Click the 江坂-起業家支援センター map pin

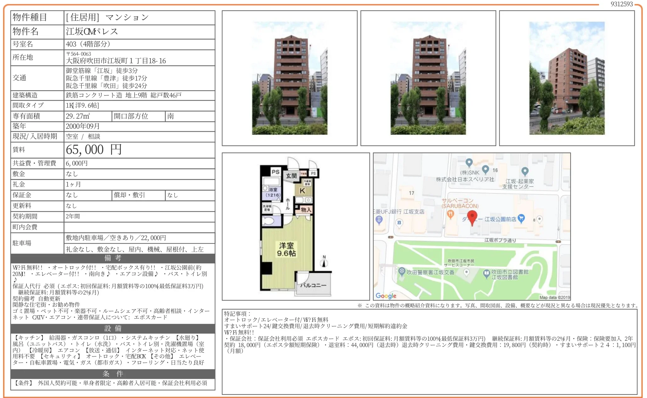point(525,171)
